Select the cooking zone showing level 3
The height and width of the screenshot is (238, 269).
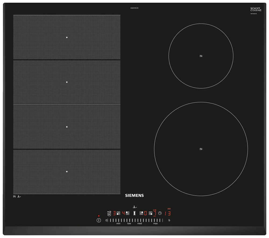tap(114, 213)
